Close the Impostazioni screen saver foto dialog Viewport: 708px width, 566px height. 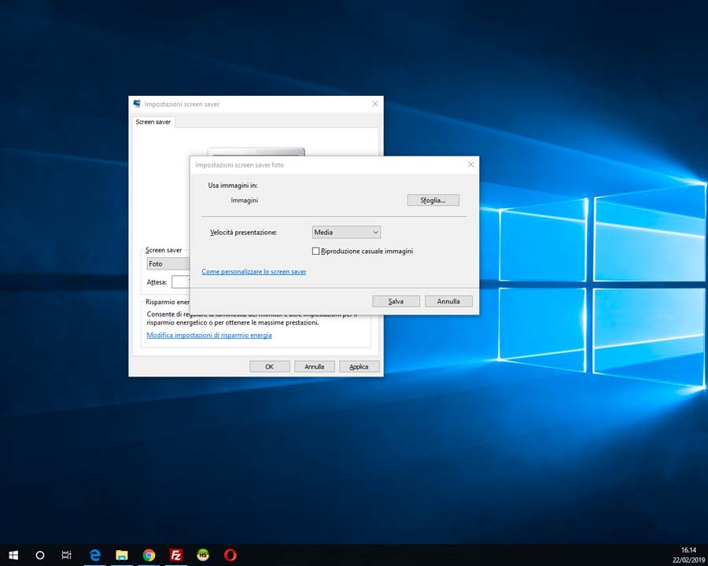[470, 165]
